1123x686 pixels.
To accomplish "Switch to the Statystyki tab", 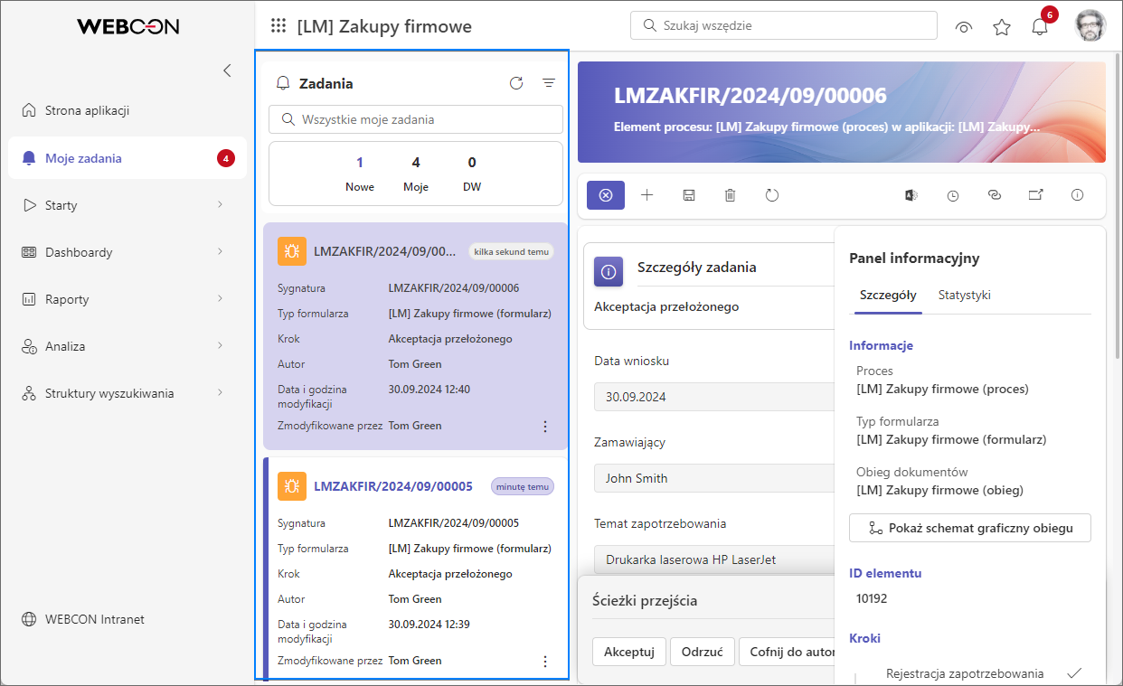I will (965, 296).
